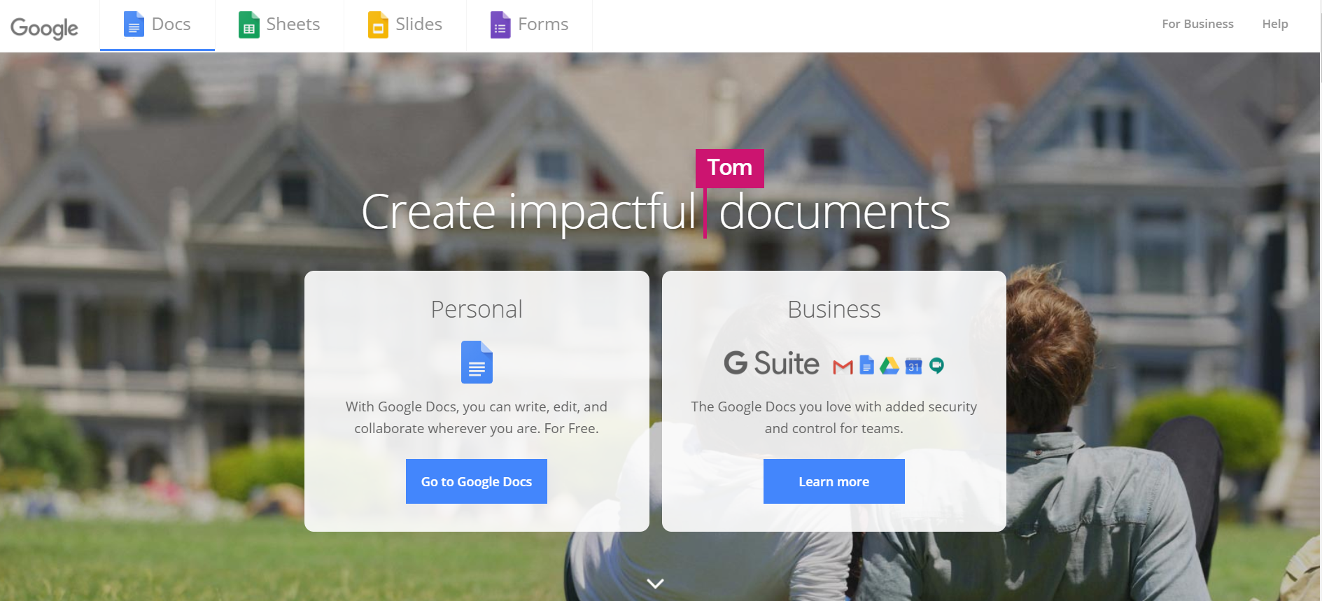Click the small Docs icon beside Gmail
The width and height of the screenshot is (1322, 601).
click(867, 365)
